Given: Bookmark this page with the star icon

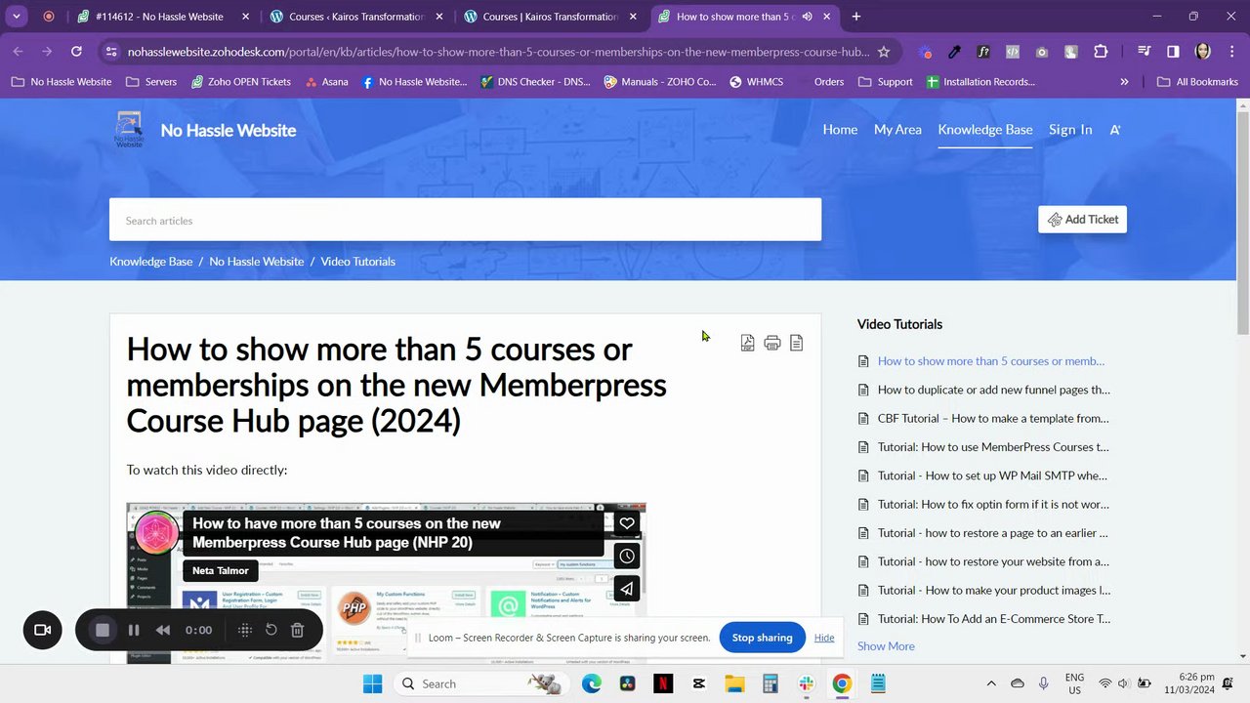Looking at the screenshot, I should 884,52.
